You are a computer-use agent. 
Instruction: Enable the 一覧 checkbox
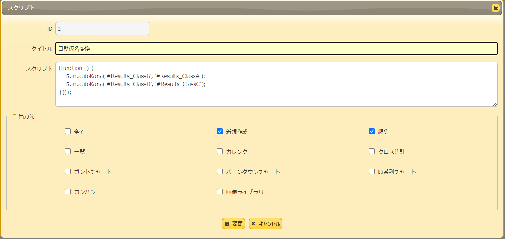(x=68, y=152)
